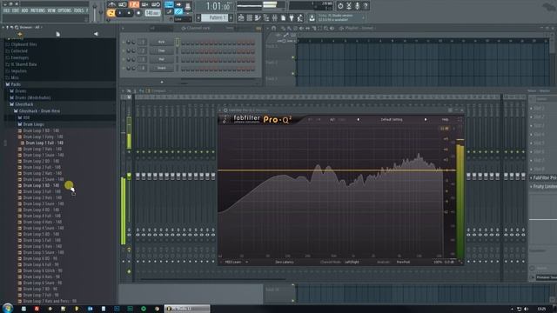This screenshot has width=557, height=313.
Task: Click the Clap channel button
Action: coord(161,50)
